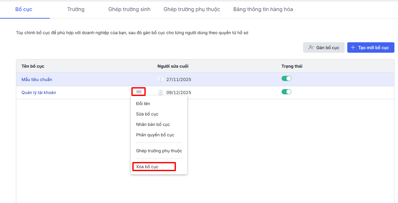Open the Ghép trường phụ thuộc tab

click(x=192, y=9)
